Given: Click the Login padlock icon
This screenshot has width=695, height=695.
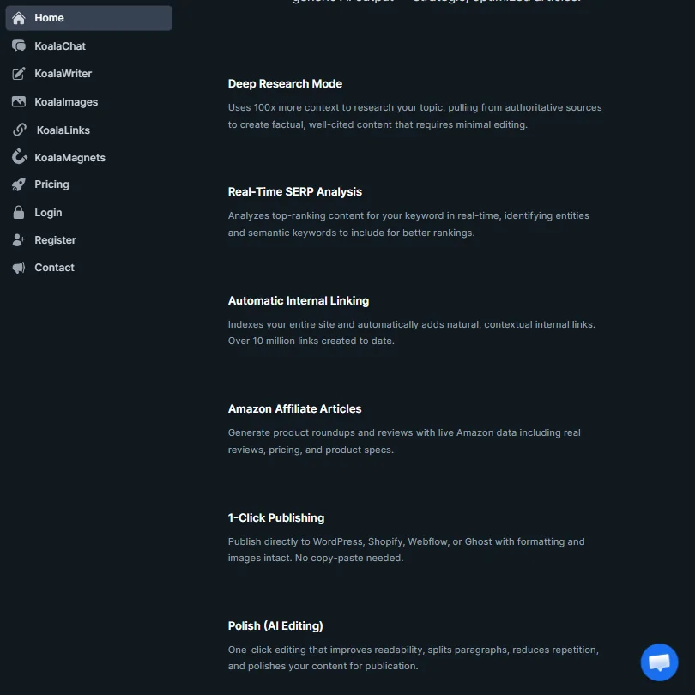Looking at the screenshot, I should [x=19, y=212].
